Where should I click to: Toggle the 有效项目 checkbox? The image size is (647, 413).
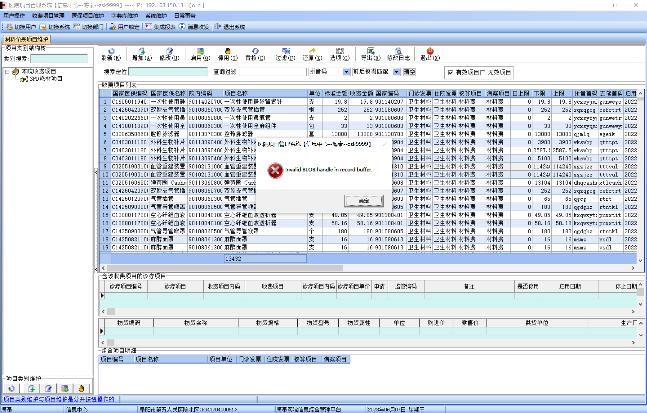coord(450,72)
